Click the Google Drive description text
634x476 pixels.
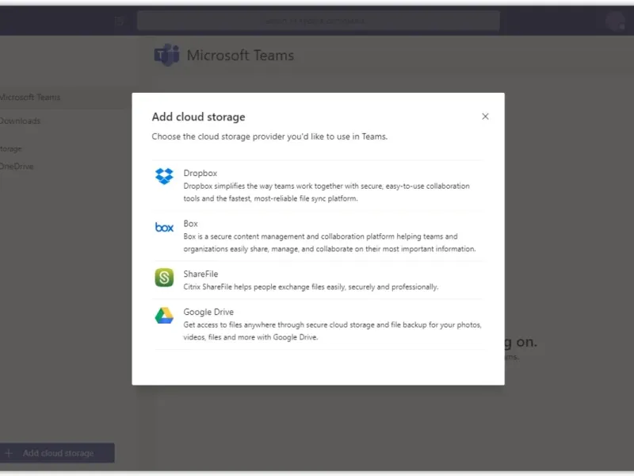tap(332, 331)
